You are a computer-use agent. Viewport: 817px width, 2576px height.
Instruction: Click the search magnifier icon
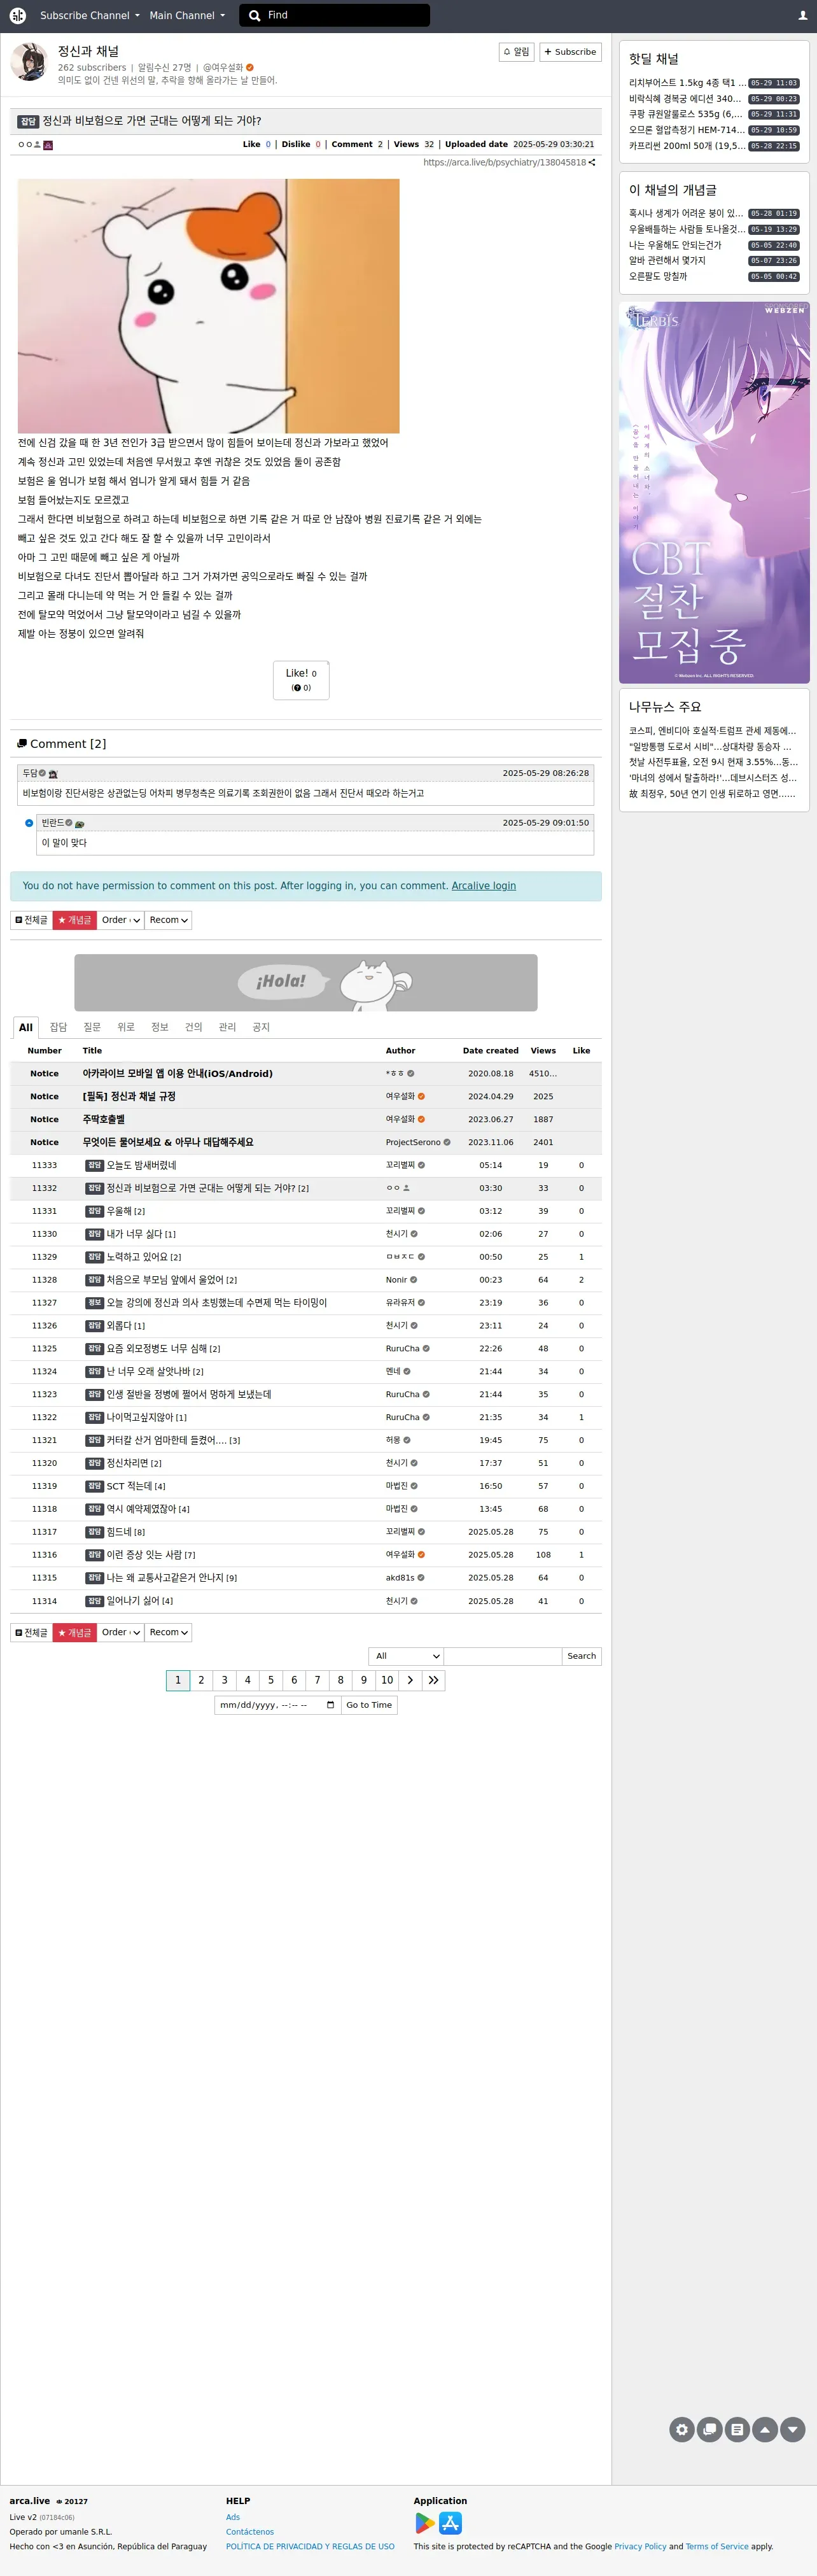254,15
